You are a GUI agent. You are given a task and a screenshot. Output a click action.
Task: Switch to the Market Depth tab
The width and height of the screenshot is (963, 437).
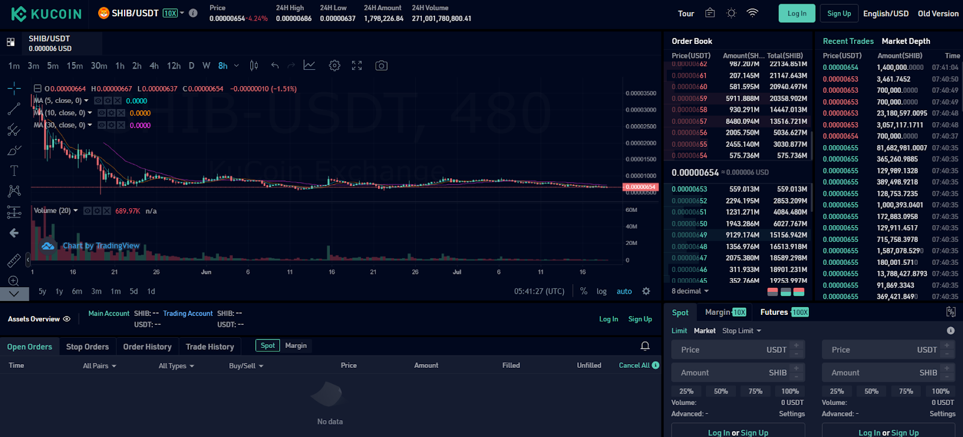906,41
